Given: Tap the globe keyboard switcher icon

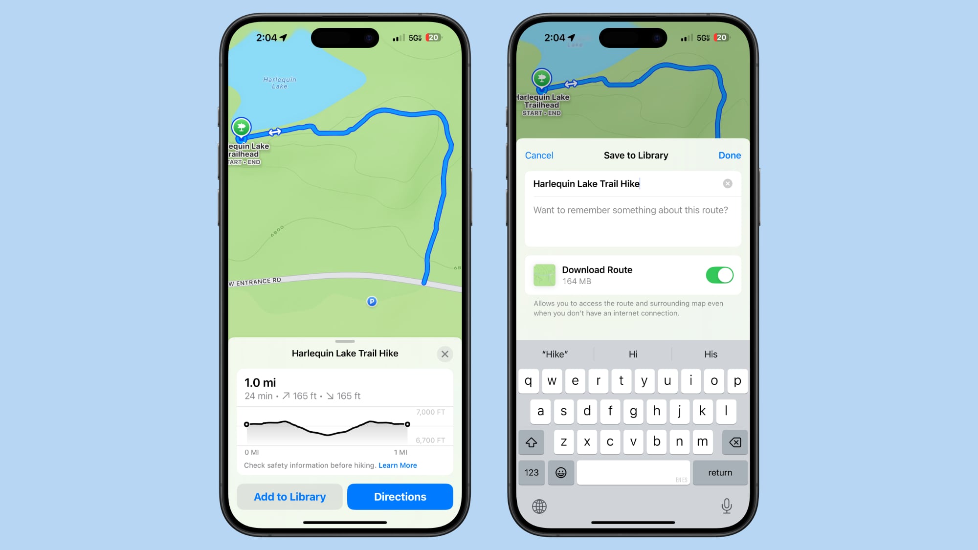Looking at the screenshot, I should pyautogui.click(x=539, y=506).
